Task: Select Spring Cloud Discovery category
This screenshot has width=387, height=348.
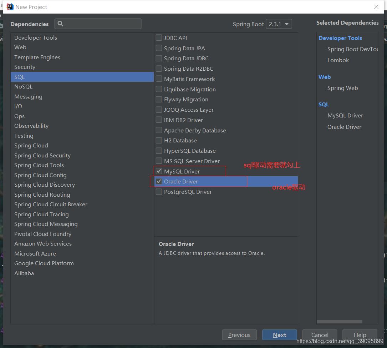Action: point(82,185)
